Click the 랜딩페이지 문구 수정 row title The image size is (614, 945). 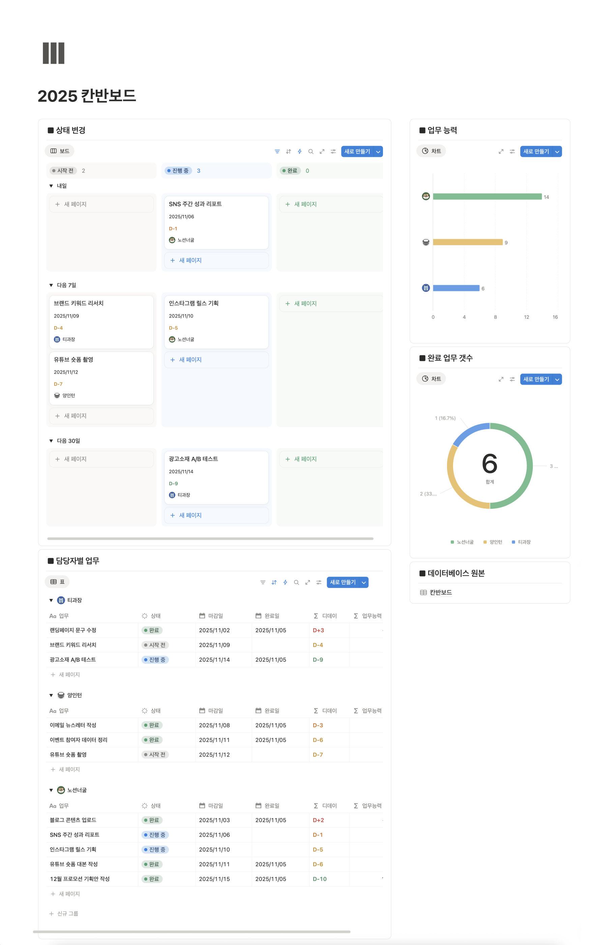pyautogui.click(x=73, y=630)
